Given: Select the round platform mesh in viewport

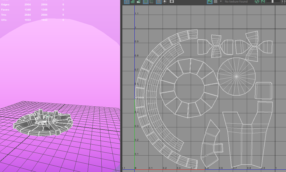Looking at the screenshot, I should (x=43, y=123).
